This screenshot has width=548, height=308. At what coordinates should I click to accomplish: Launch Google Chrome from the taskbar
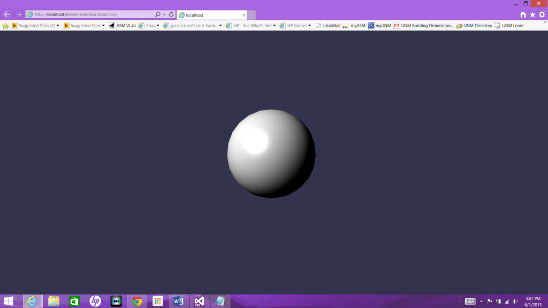point(136,301)
